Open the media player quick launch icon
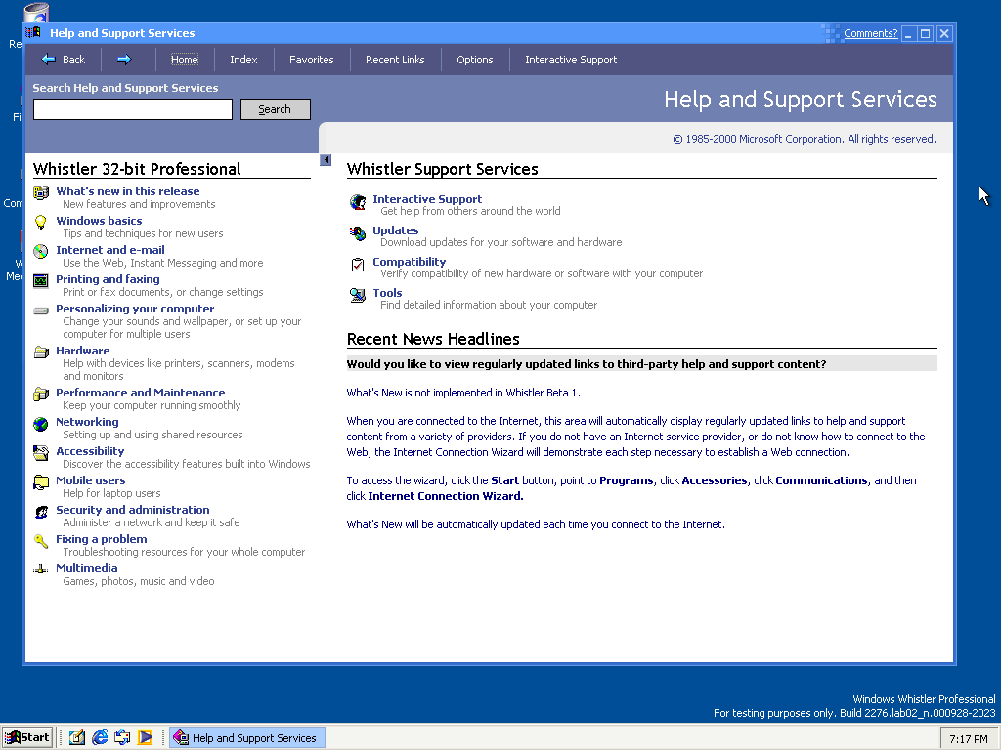The width and height of the screenshot is (1001, 750). (146, 738)
